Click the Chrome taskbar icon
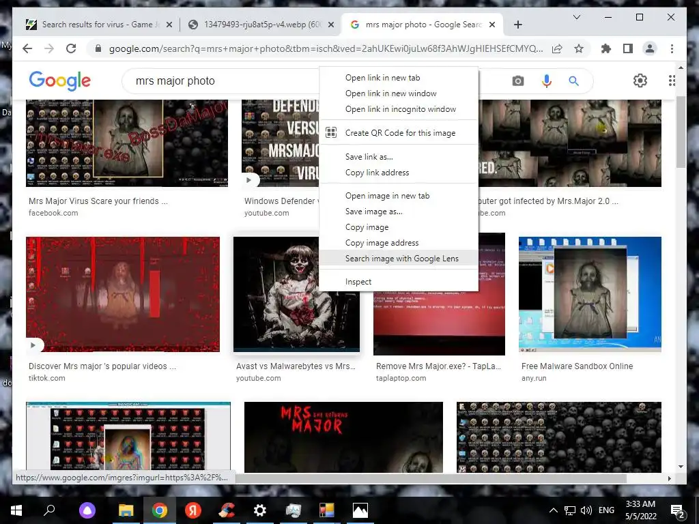This screenshot has height=524, width=699. (x=159, y=510)
